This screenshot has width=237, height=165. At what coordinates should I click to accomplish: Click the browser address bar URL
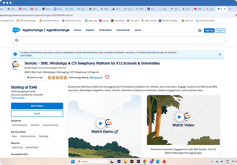click(x=36, y=15)
